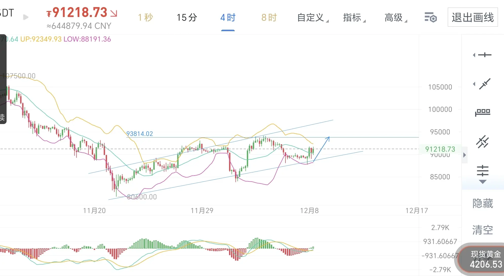The height and width of the screenshot is (276, 504).
Task: Expand more drawing tools down arrow
Action: 483,182
